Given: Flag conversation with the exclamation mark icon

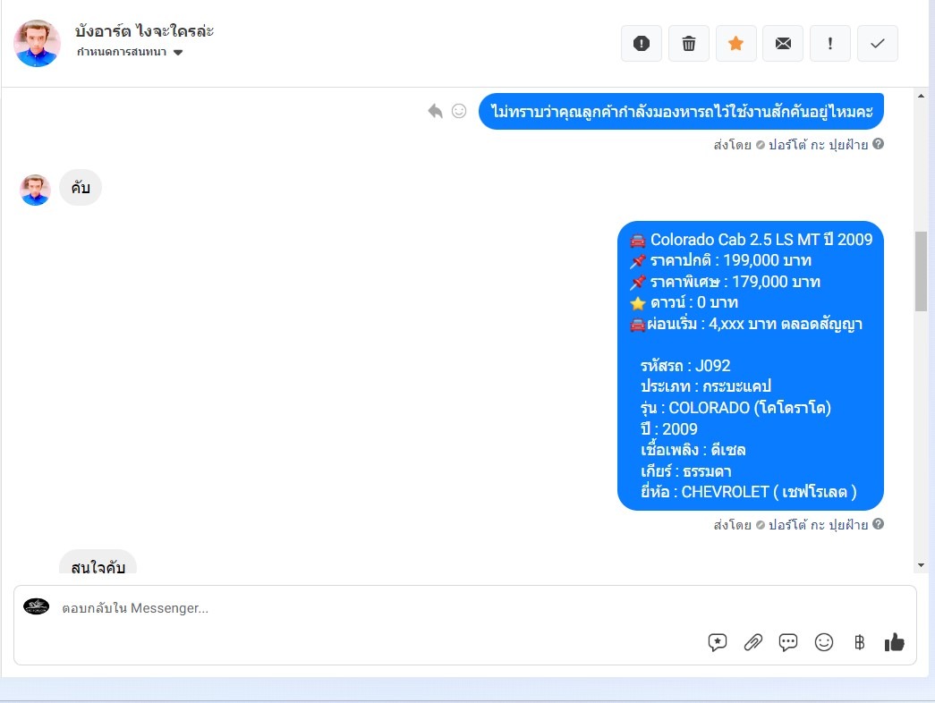Looking at the screenshot, I should [x=830, y=44].
